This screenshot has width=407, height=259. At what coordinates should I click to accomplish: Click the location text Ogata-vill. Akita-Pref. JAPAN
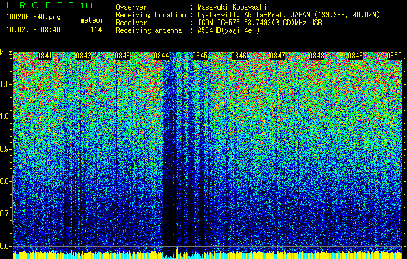pyautogui.click(x=254, y=15)
